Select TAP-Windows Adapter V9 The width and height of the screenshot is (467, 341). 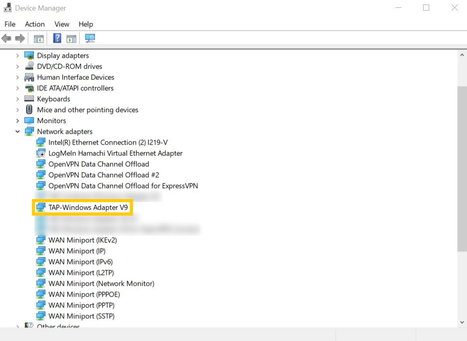coord(88,207)
